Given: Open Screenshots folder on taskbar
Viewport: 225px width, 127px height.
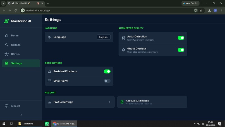Looking at the screenshot, I should tap(29, 124).
